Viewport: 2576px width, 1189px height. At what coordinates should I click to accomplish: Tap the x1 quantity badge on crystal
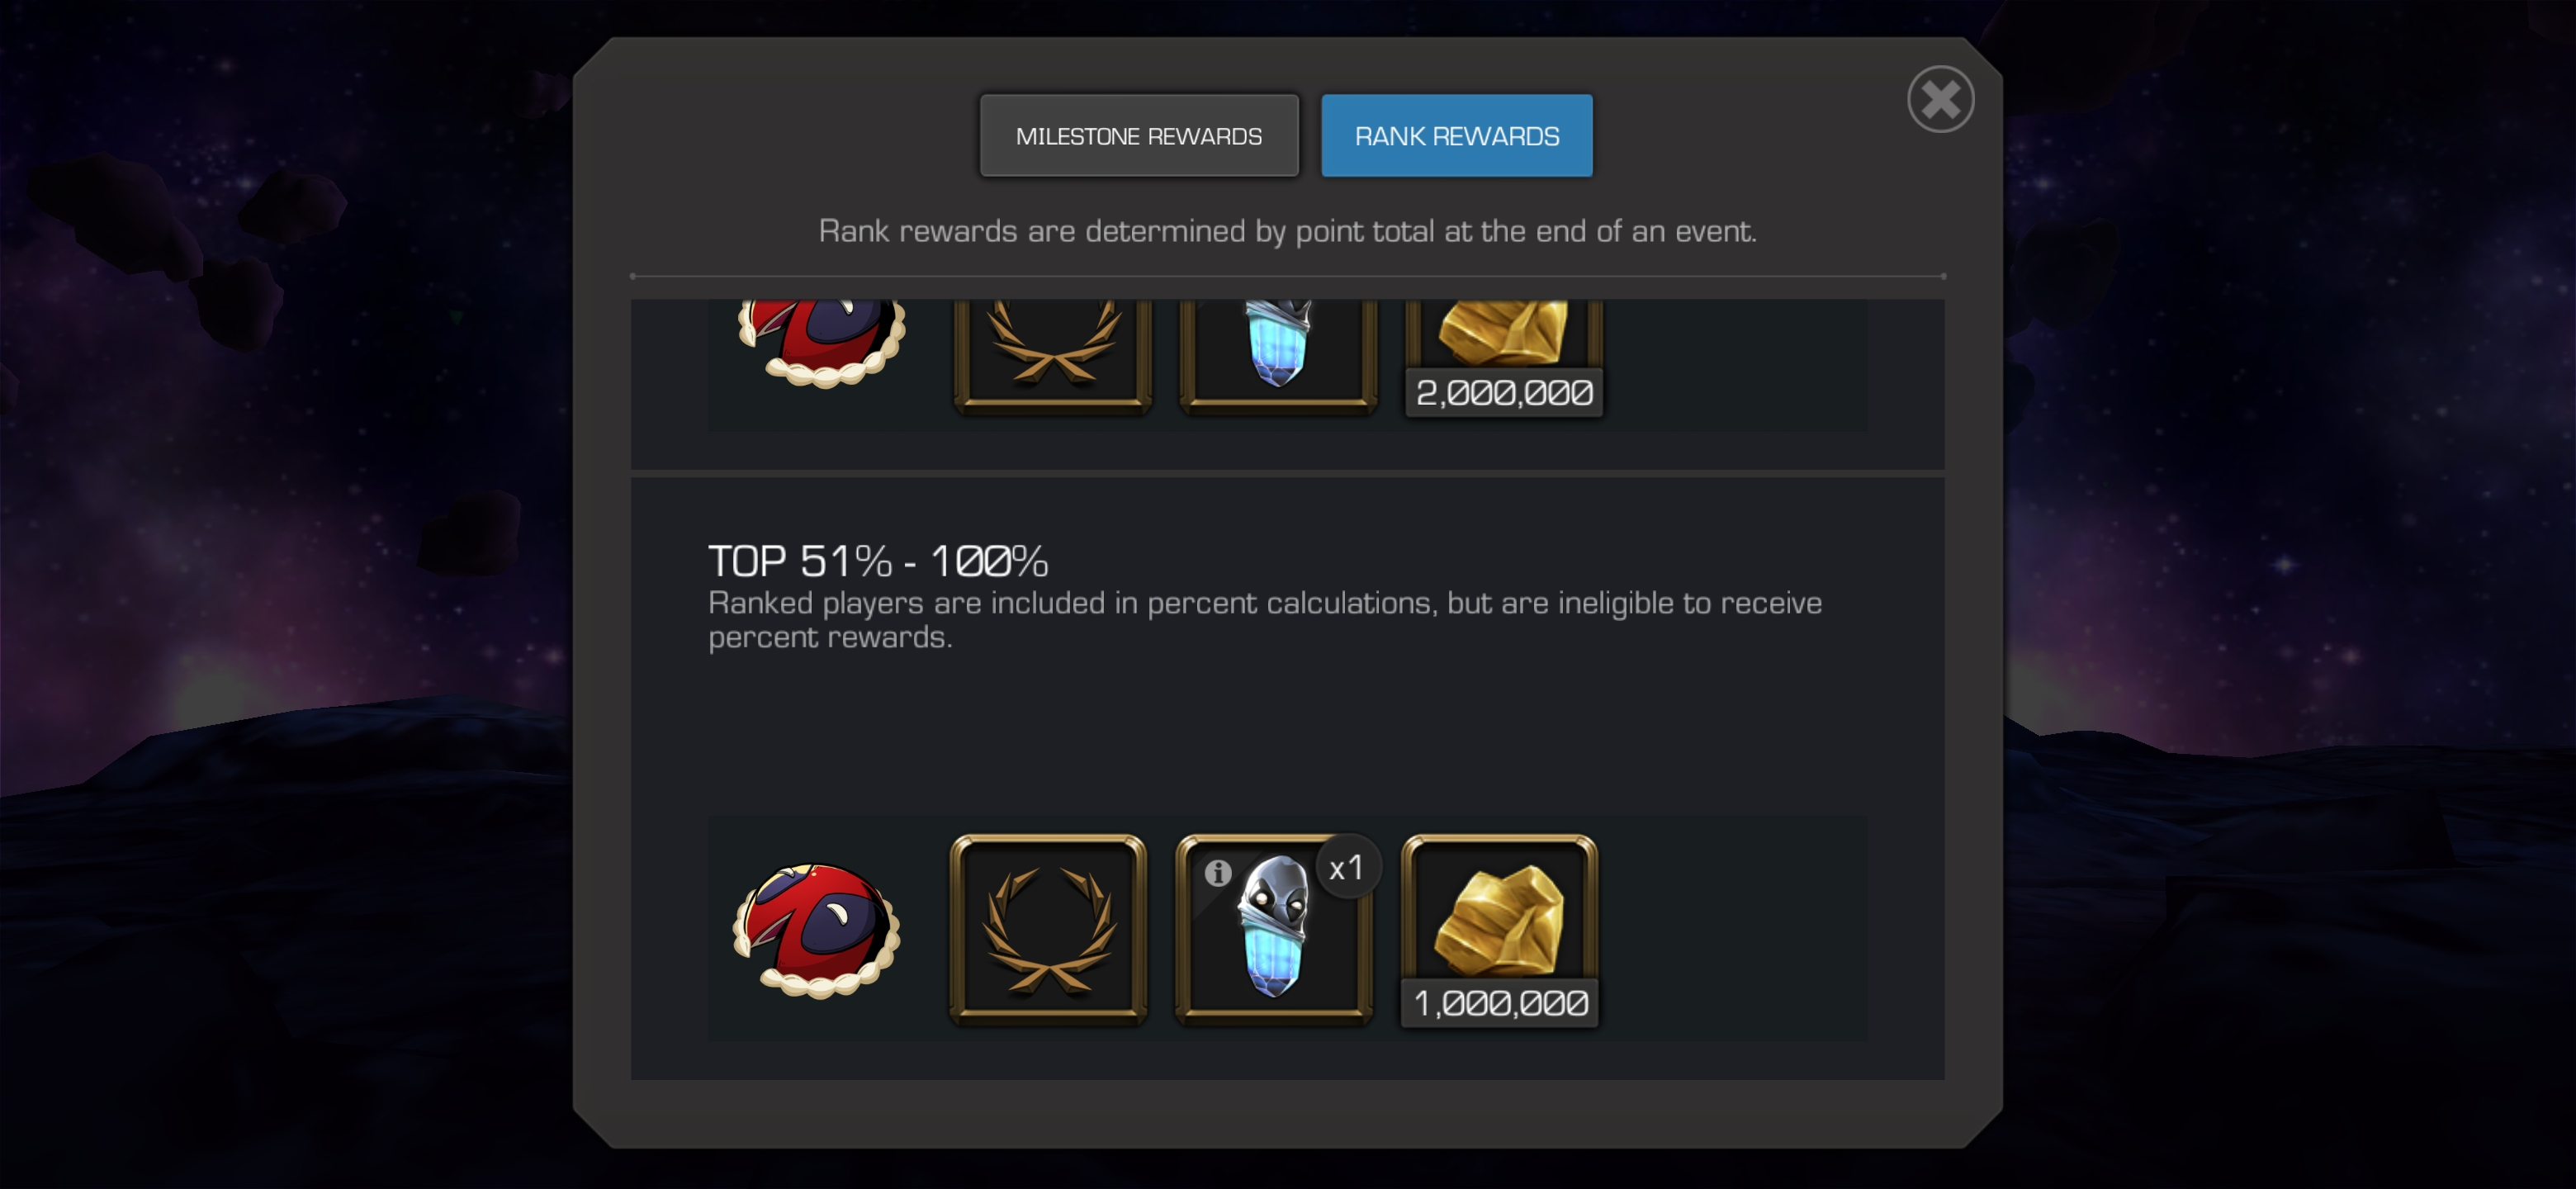point(1347,868)
